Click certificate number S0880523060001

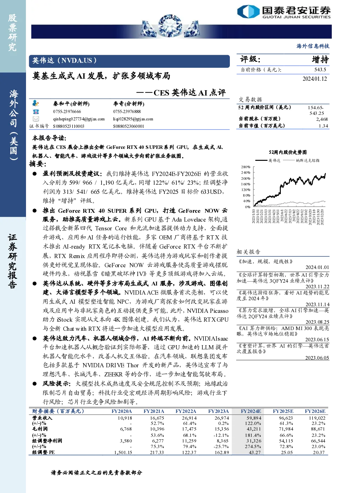(x=129, y=126)
